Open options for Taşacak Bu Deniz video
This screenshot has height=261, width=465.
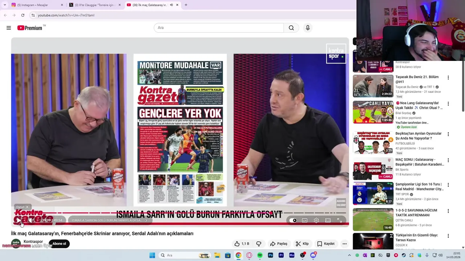tap(448, 78)
